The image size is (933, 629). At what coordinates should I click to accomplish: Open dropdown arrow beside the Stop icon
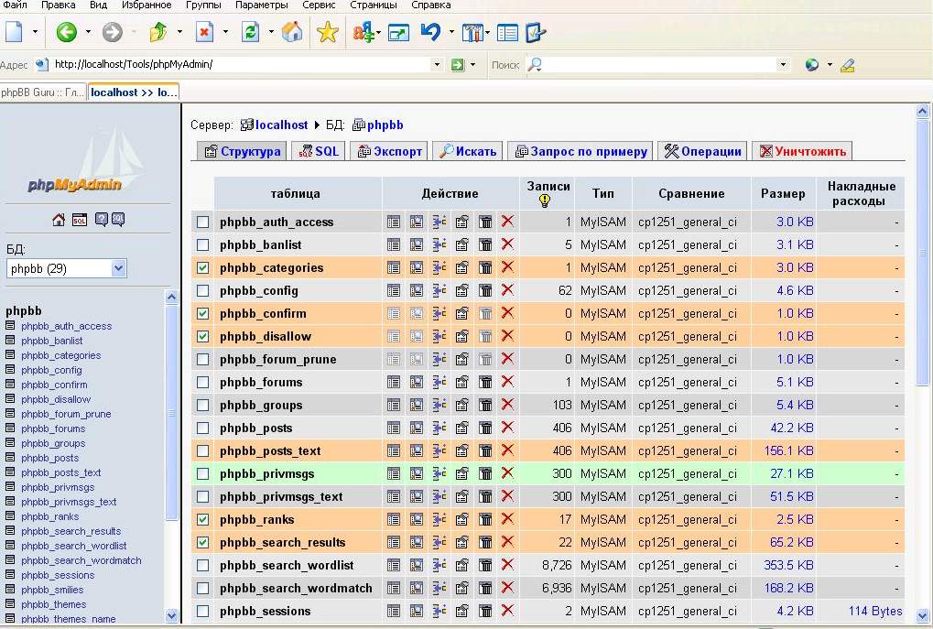225,32
